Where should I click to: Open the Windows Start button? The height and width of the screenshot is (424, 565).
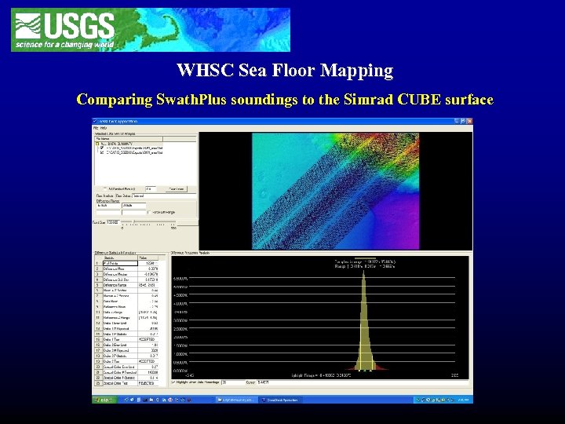104,400
